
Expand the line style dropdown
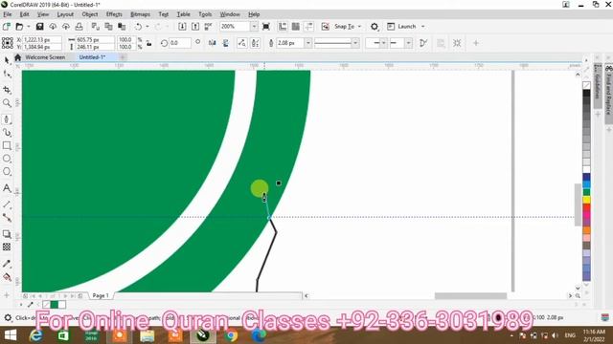[355, 43]
